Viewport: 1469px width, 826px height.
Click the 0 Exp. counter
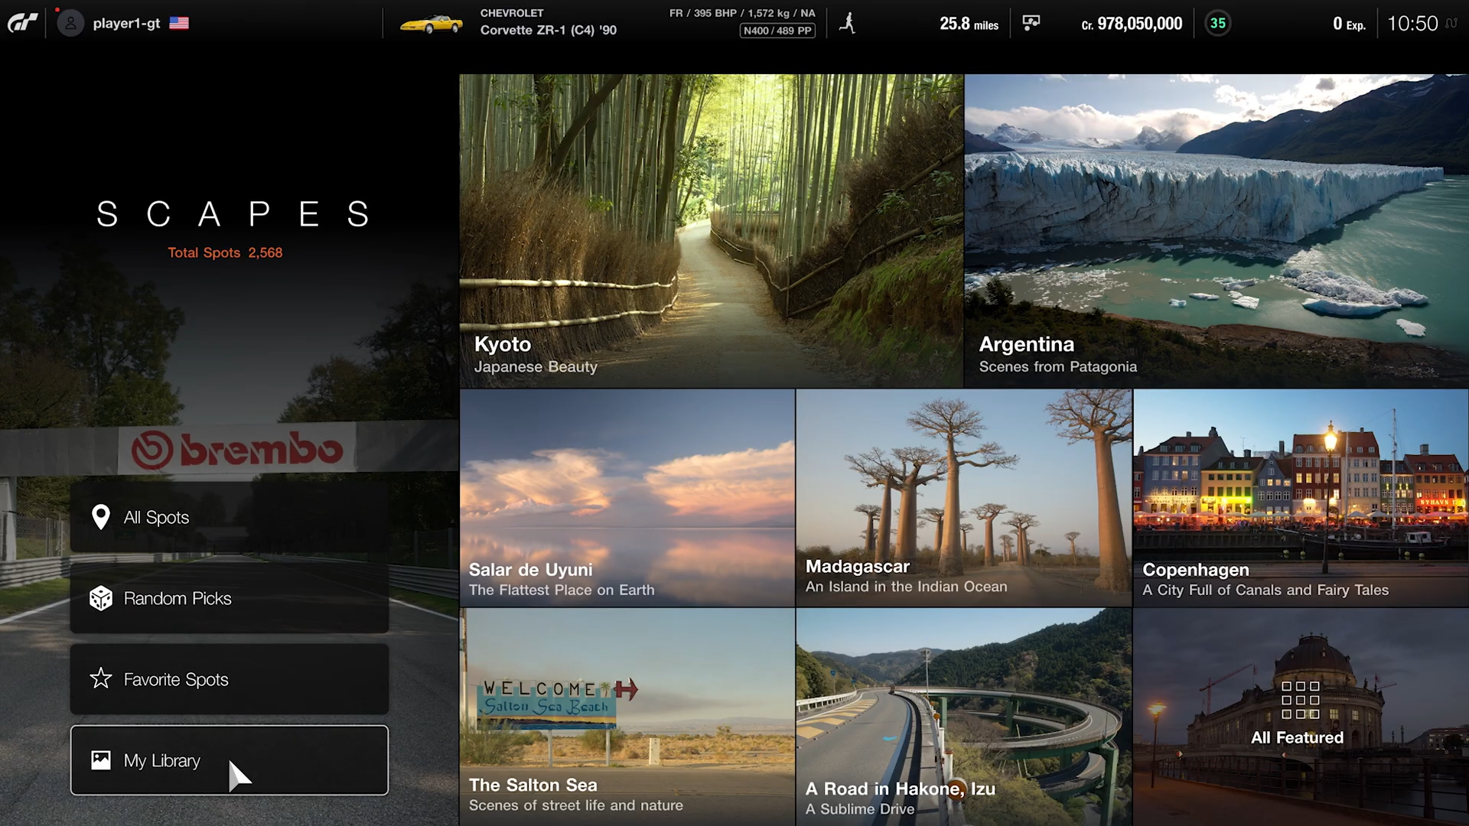(1349, 24)
